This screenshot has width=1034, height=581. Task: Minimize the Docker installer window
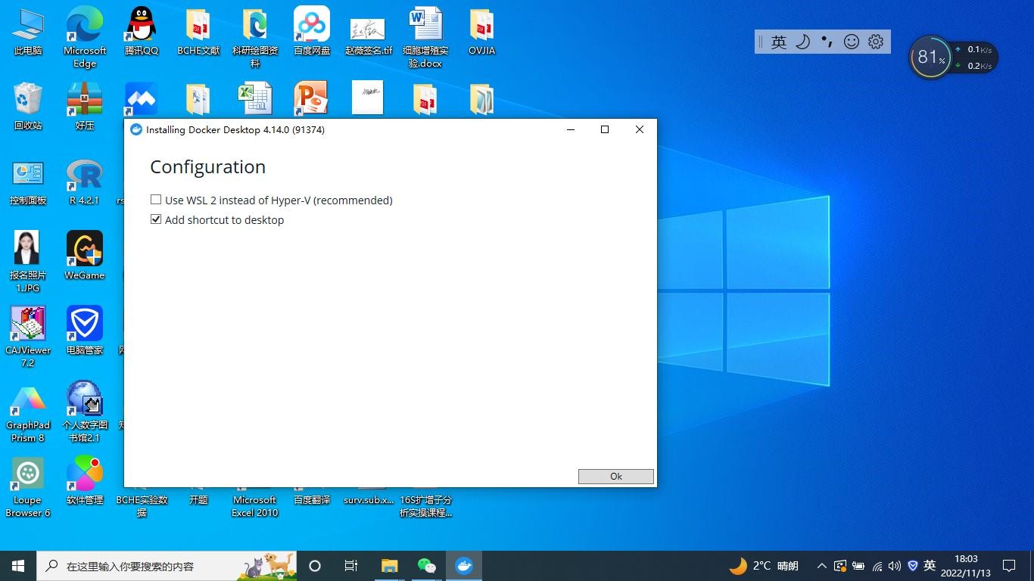pyautogui.click(x=571, y=129)
